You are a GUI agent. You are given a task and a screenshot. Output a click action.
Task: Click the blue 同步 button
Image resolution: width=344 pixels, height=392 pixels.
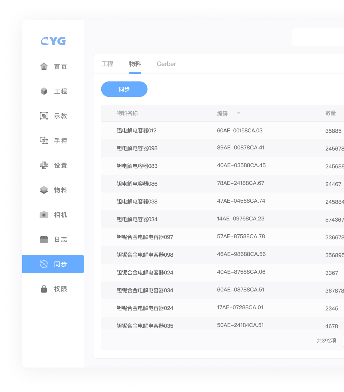tap(124, 89)
